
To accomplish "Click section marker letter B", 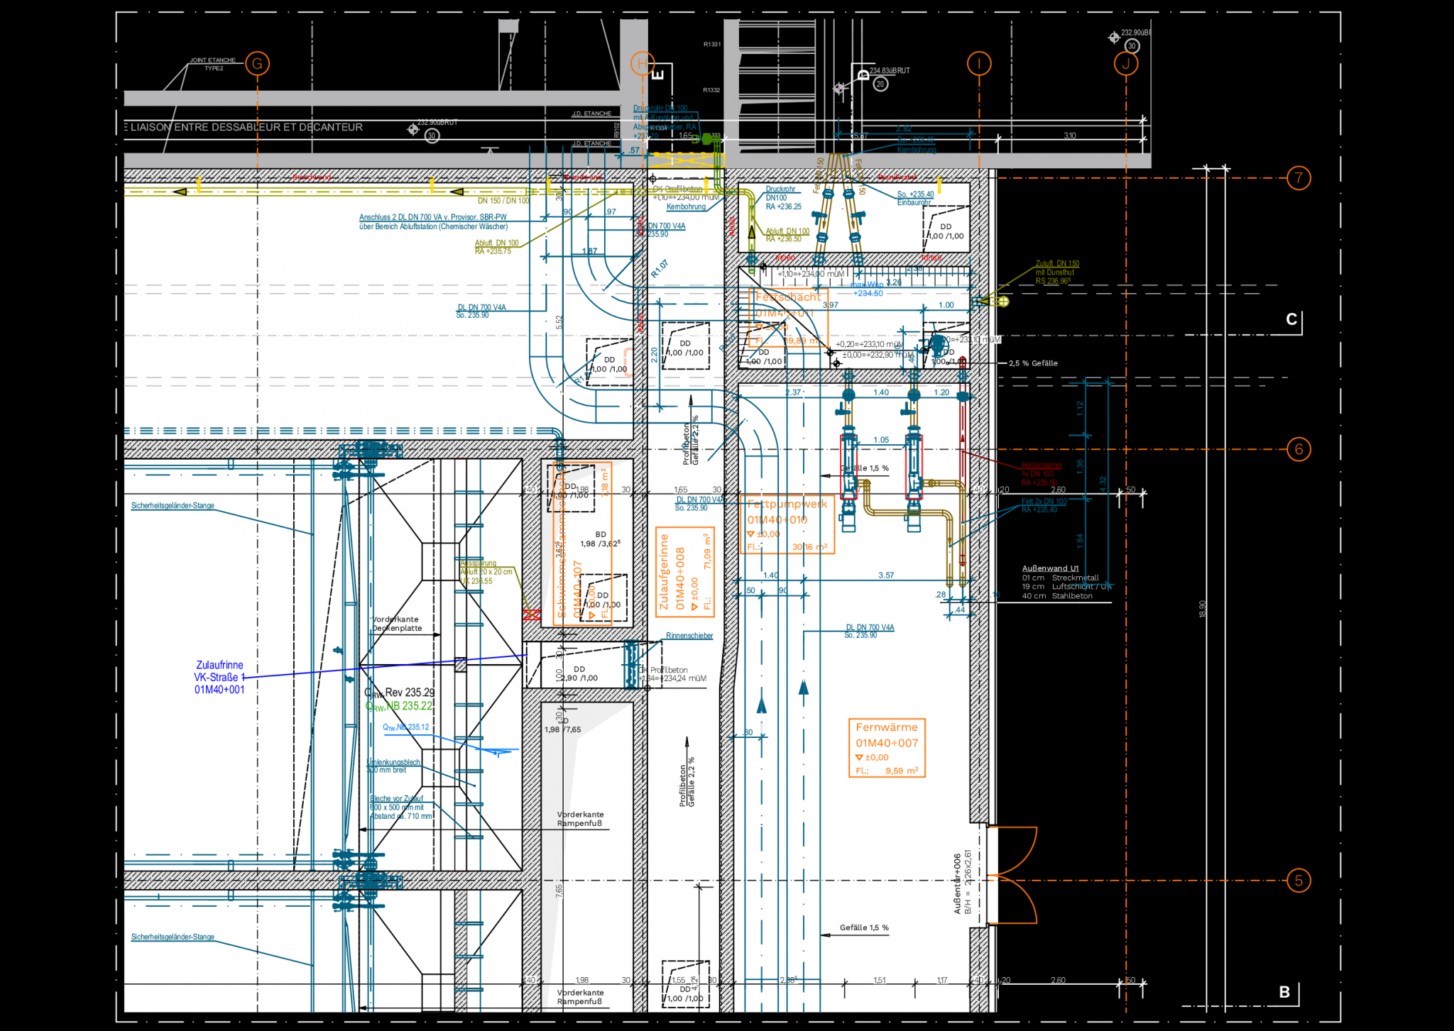I will (x=1284, y=992).
